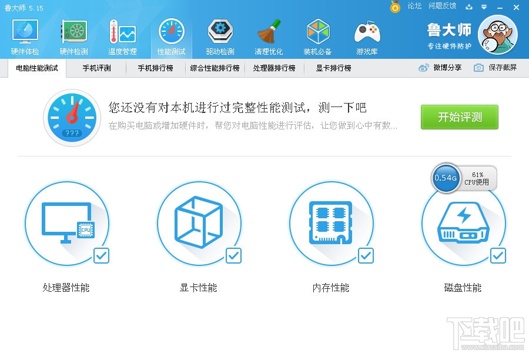
Task: Click the 内存性能 label text
Action: (x=330, y=288)
